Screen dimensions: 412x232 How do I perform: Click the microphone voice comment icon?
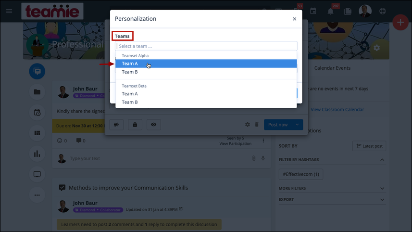[263, 158]
